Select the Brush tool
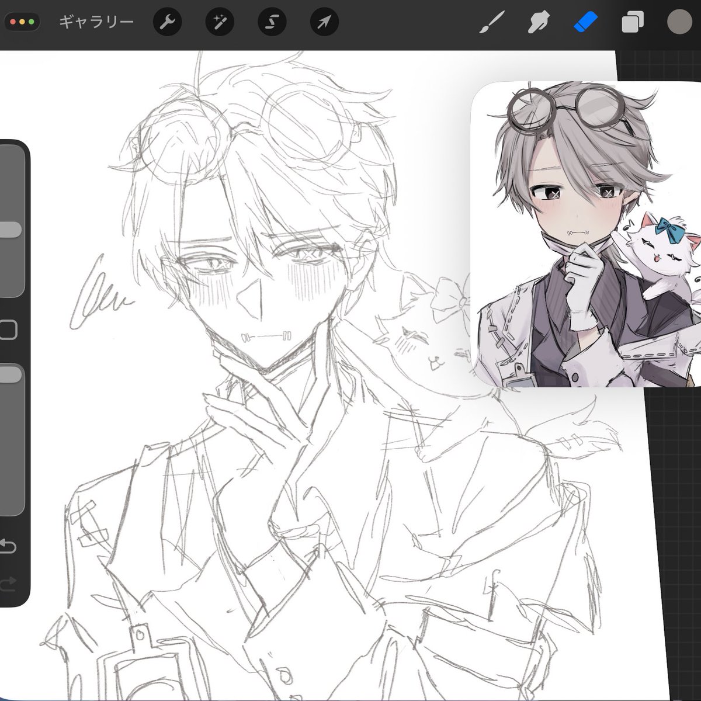Screen dimensions: 701x701 coord(492,23)
